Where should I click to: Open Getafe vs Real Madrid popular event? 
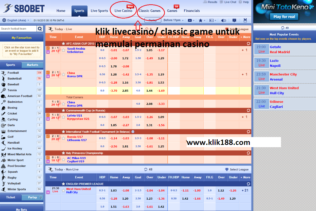(x=285, y=49)
